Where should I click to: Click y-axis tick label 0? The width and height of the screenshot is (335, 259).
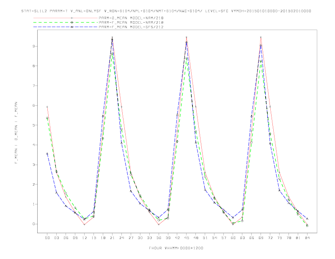click(33, 224)
